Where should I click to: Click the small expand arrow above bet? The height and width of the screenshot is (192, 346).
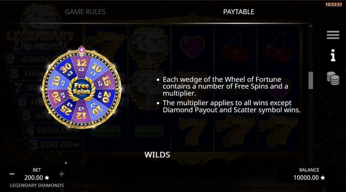point(66,163)
